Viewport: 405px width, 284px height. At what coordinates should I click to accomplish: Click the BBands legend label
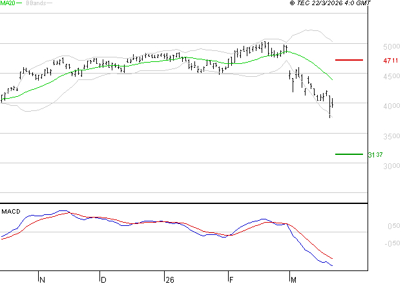pyautogui.click(x=36, y=3)
